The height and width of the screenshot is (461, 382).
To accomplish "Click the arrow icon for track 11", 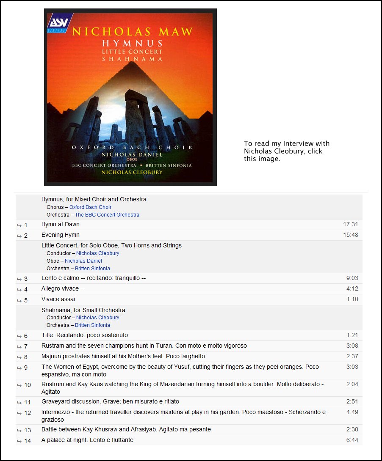I will [x=19, y=403].
